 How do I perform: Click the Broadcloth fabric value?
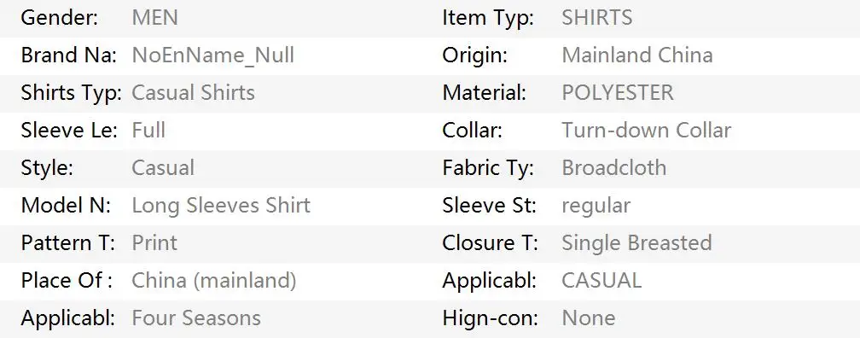614,168
